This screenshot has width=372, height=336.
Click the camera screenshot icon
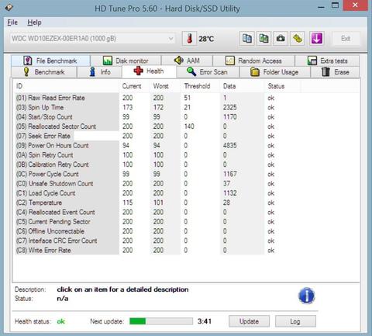pyautogui.click(x=281, y=39)
